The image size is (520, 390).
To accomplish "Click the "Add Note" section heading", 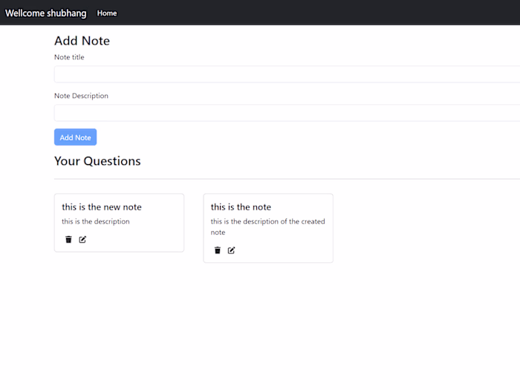I will tap(82, 41).
